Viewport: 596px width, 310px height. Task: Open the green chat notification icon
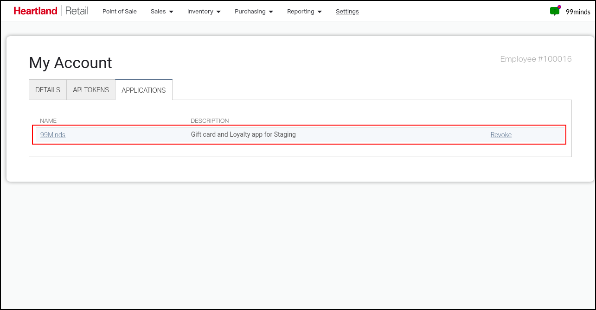(555, 11)
